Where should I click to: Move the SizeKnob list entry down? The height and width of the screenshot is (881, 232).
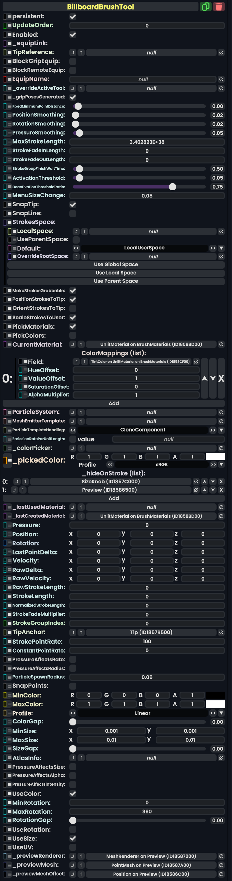[213, 482]
